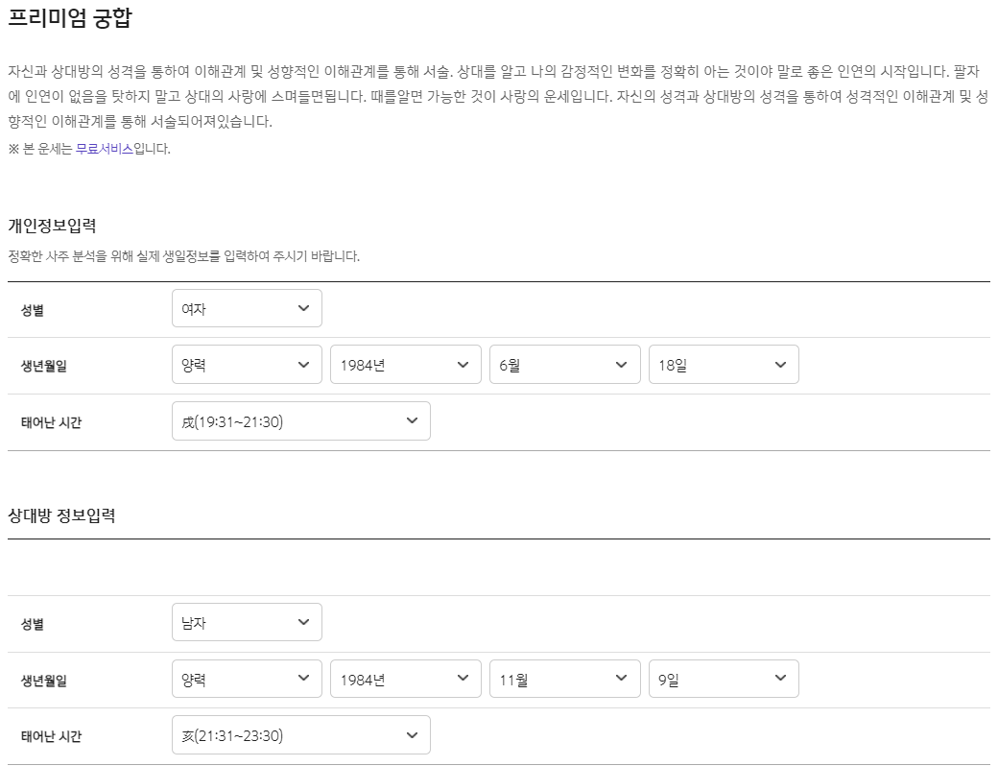Click the chevron on the 남자 gender dropdown
The width and height of the screenshot is (998, 766).
click(x=302, y=622)
